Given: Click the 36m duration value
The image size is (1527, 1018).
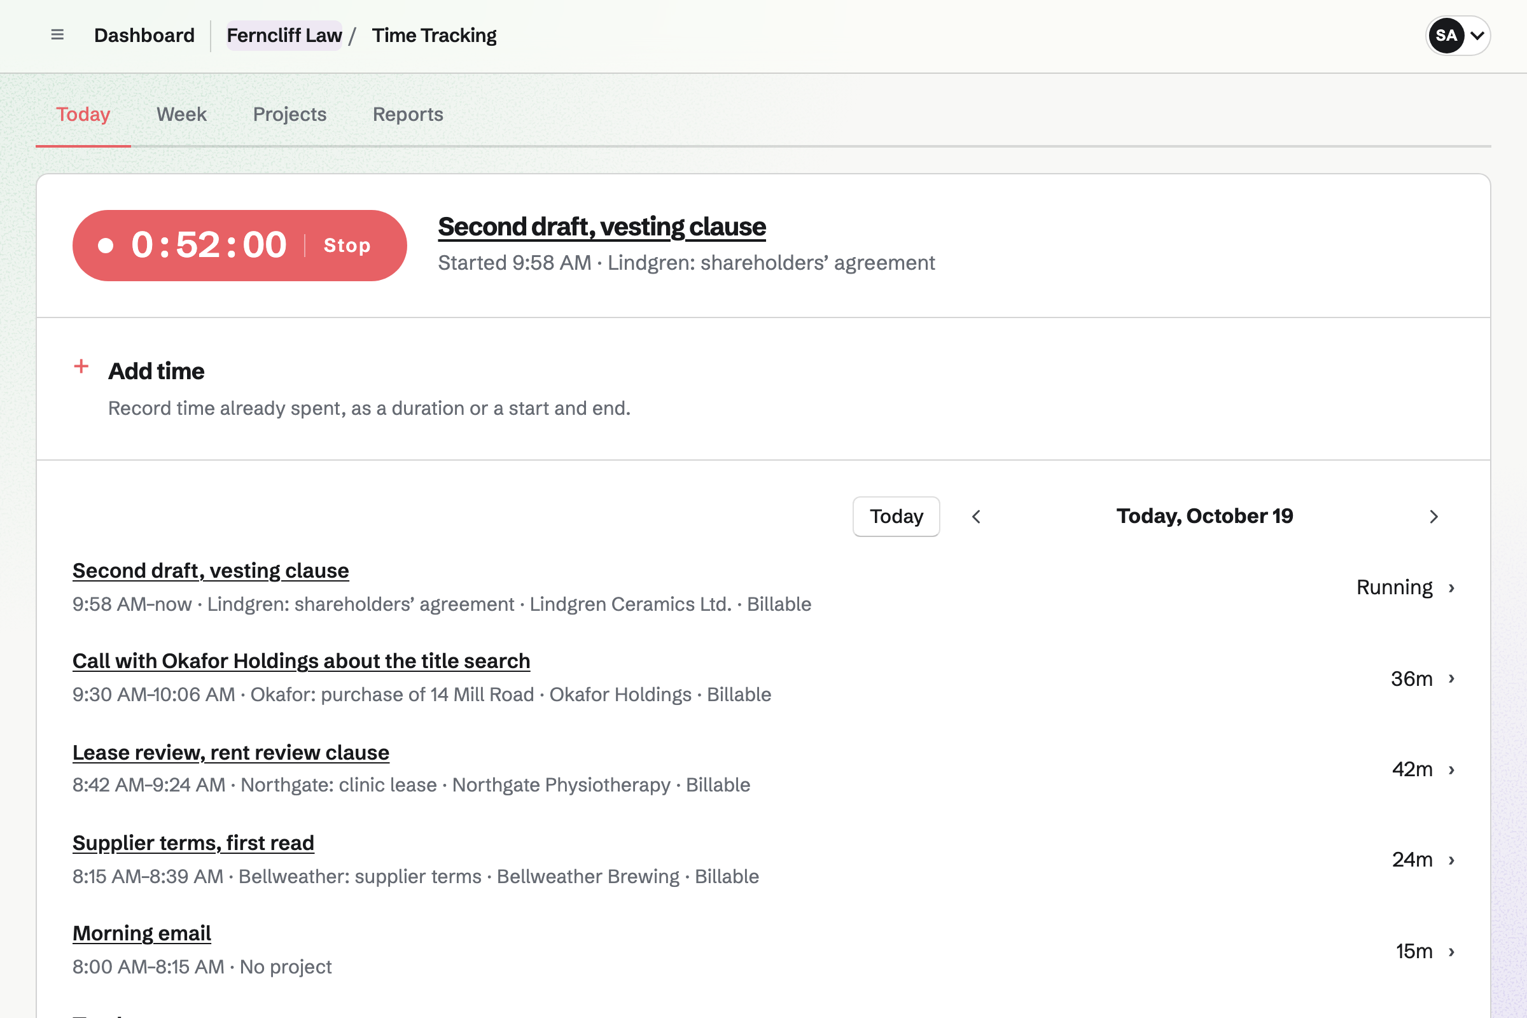Looking at the screenshot, I should (x=1411, y=679).
